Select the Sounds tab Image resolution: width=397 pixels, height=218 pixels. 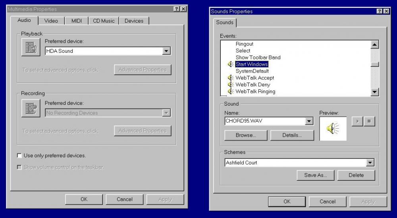click(x=225, y=22)
